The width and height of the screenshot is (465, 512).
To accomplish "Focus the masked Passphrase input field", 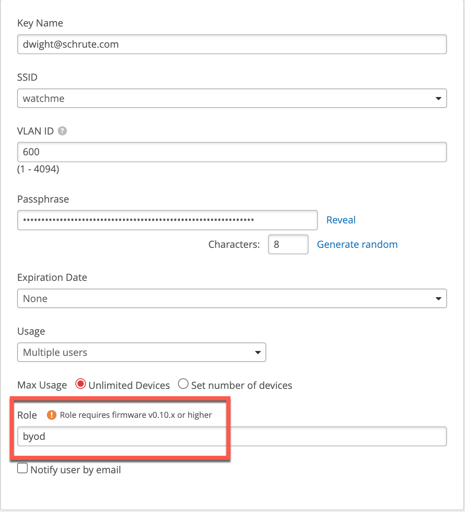I will pyautogui.click(x=167, y=220).
